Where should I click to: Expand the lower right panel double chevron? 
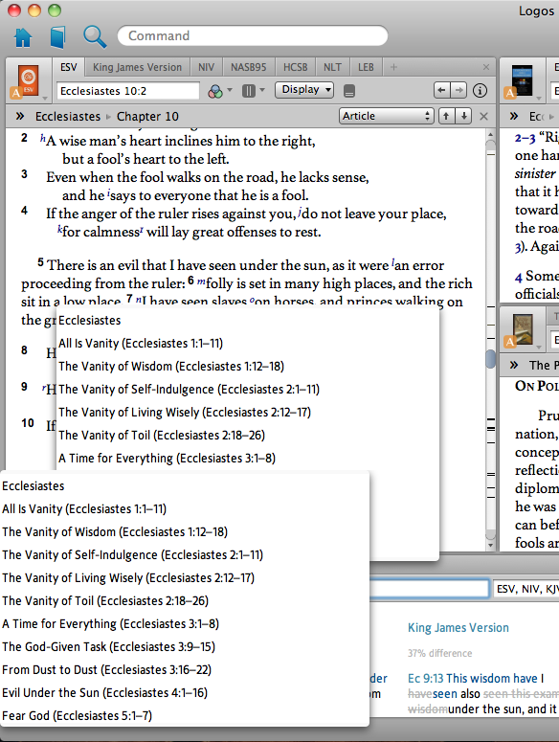[x=514, y=365]
